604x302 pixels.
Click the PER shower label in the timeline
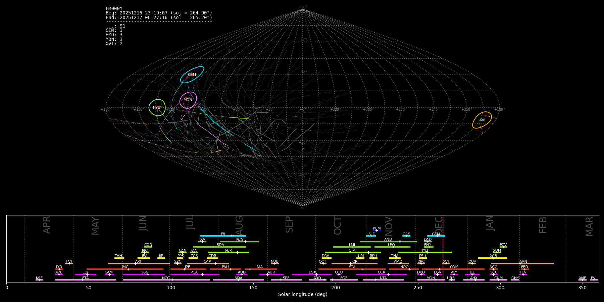229,251
